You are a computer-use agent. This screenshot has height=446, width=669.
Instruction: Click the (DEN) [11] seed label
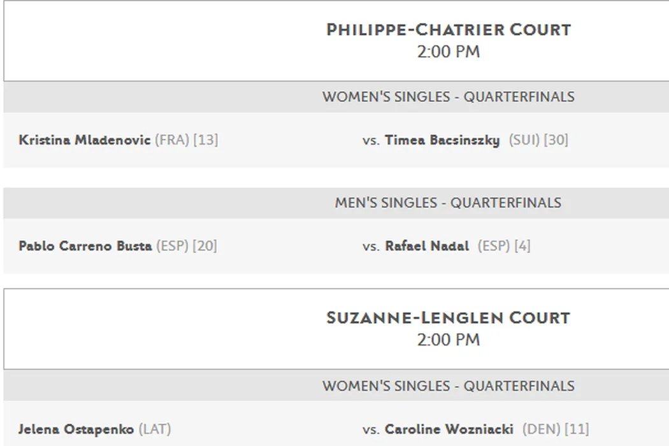[556, 429]
